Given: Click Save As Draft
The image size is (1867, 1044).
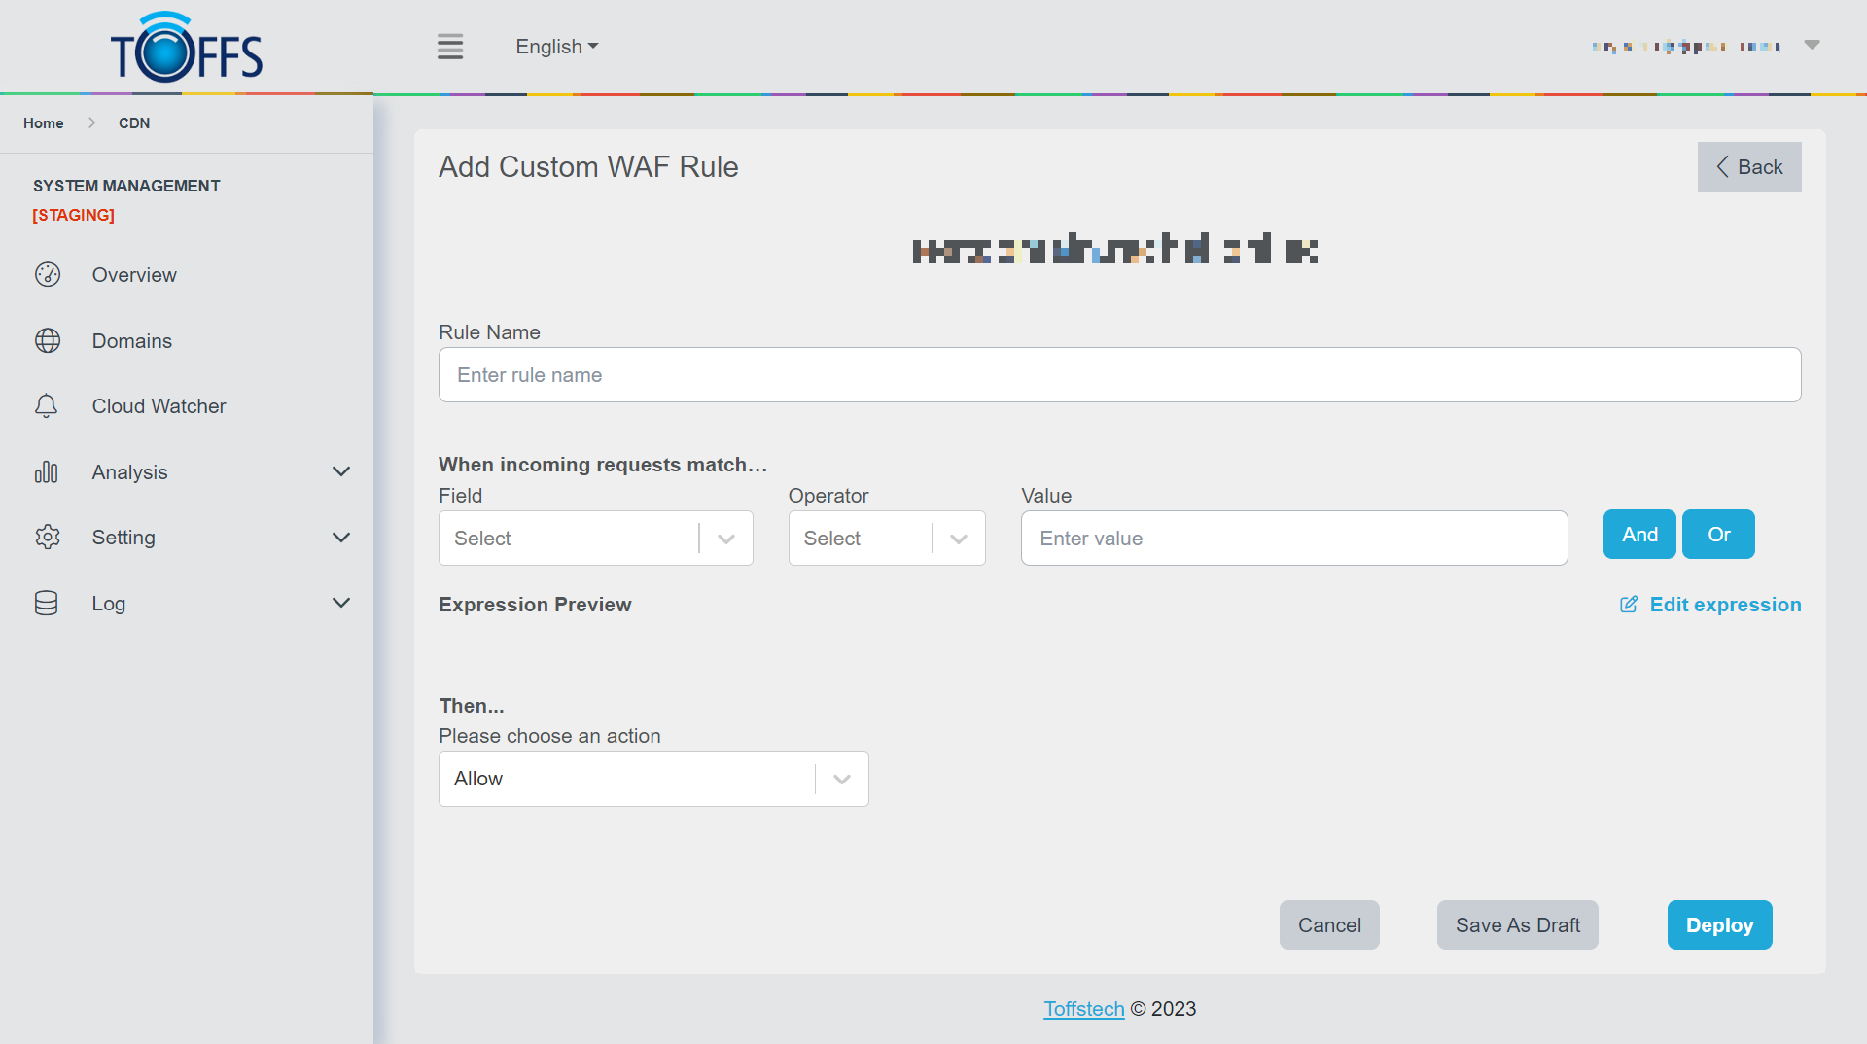Looking at the screenshot, I should point(1517,925).
